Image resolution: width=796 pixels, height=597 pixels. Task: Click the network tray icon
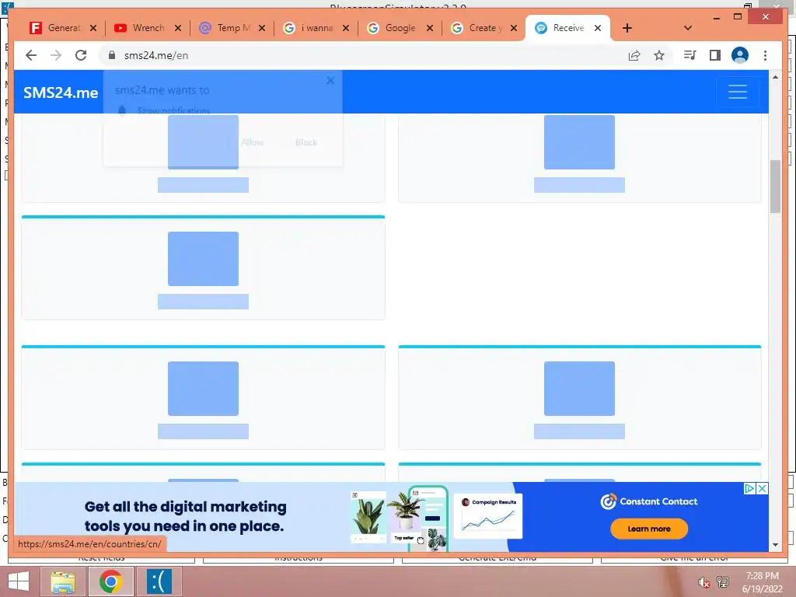click(x=723, y=582)
